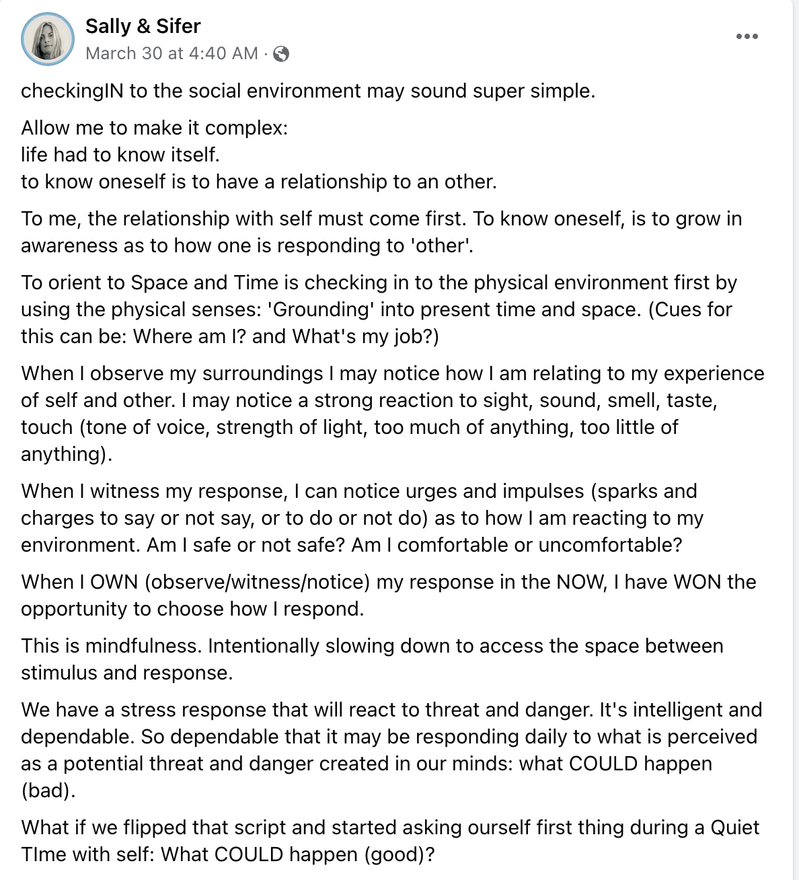This screenshot has width=799, height=880.
Task: Click the '(bad).' text line
Action: 48,791
